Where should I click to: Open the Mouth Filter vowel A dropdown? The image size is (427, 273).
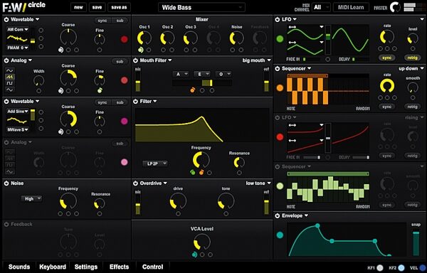click(x=181, y=74)
